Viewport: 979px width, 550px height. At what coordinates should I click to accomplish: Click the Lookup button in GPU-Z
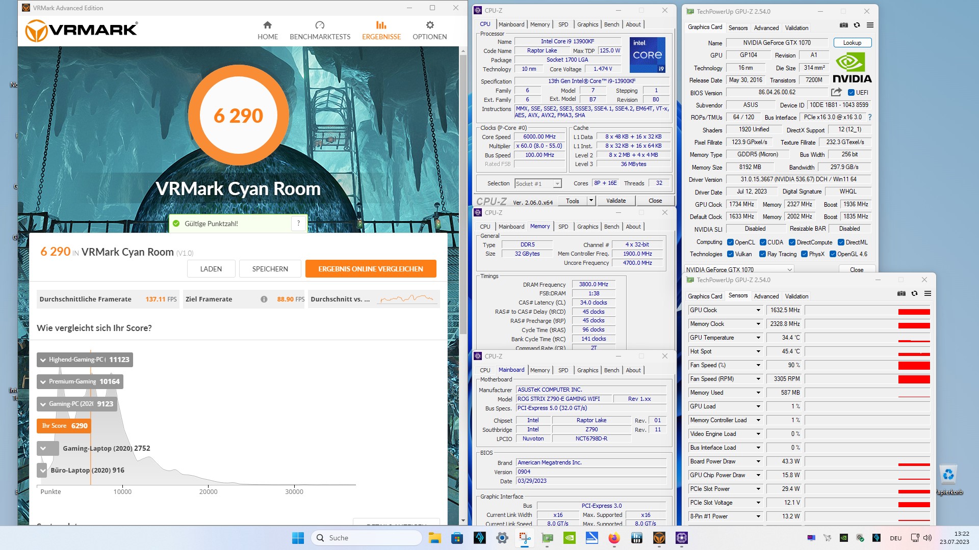pos(852,43)
